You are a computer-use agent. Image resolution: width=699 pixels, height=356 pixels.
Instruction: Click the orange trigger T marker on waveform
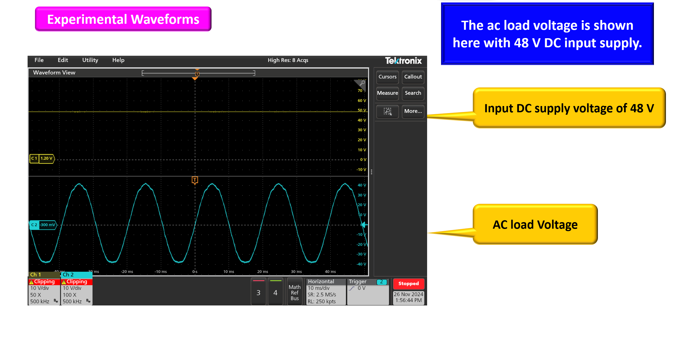(195, 180)
